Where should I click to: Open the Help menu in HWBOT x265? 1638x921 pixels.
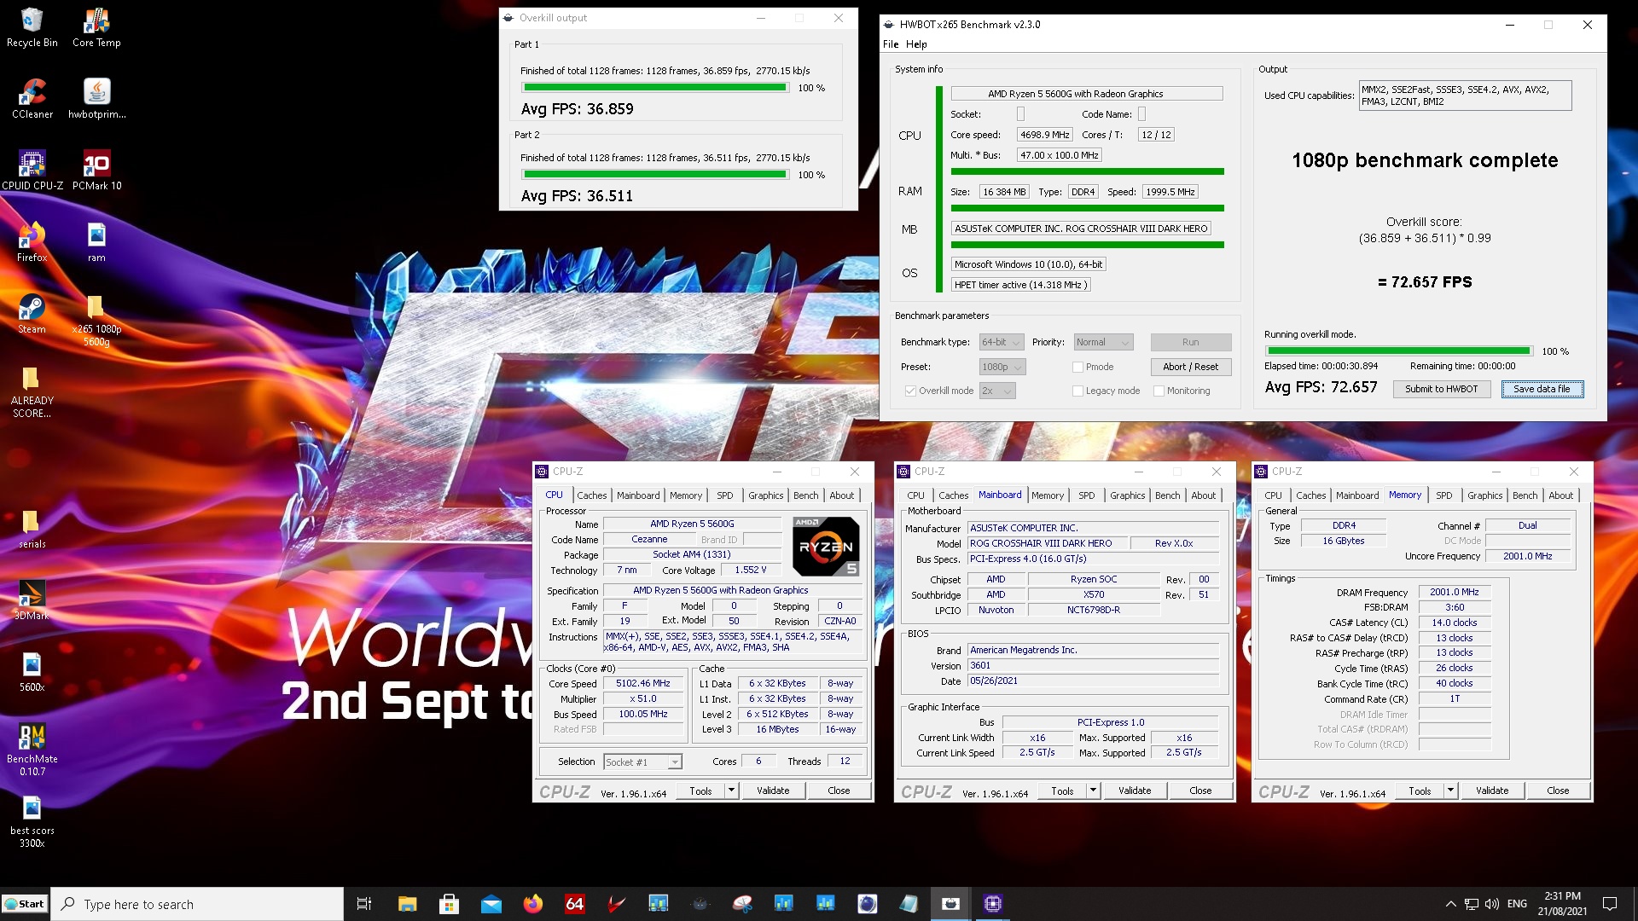[916, 44]
